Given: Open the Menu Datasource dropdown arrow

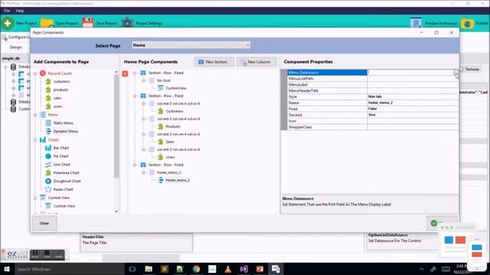Looking at the screenshot, I should [456, 73].
